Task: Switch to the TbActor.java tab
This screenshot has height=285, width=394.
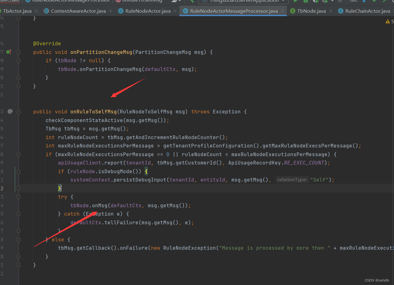Action: click(x=17, y=11)
